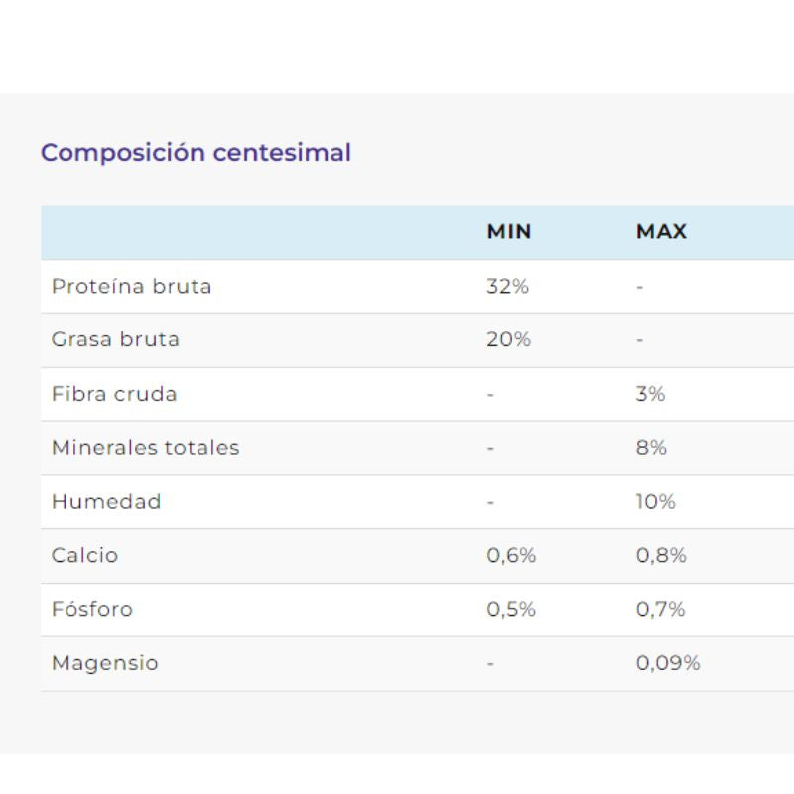Select the Calcio row label
The image size is (794, 794).
click(84, 555)
